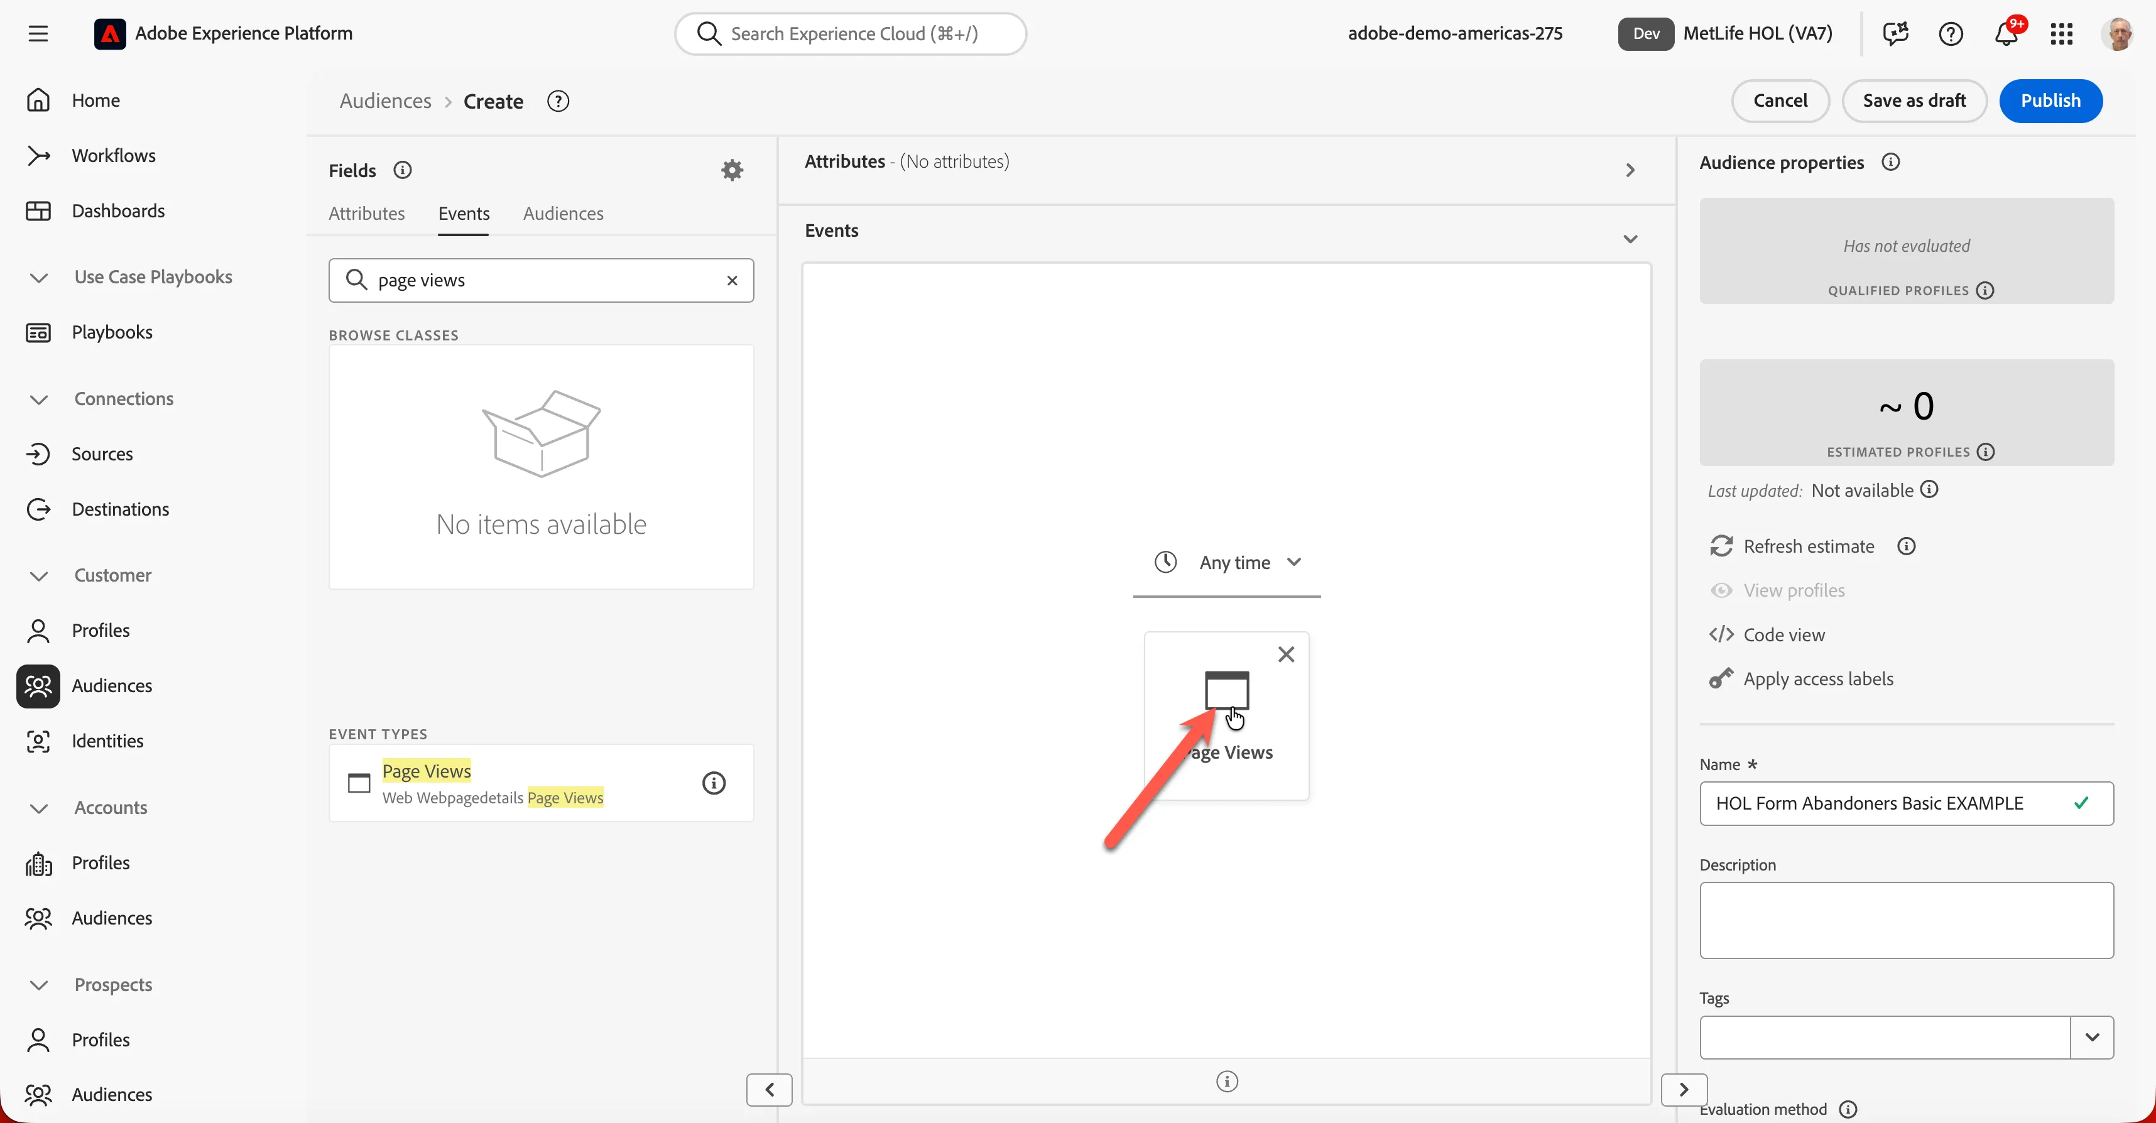This screenshot has width=2156, height=1123.
Task: Click the Qualified Profiles info icon
Action: (1985, 290)
